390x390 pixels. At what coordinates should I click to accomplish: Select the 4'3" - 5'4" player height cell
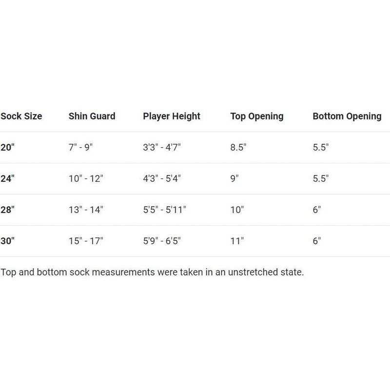(x=162, y=179)
